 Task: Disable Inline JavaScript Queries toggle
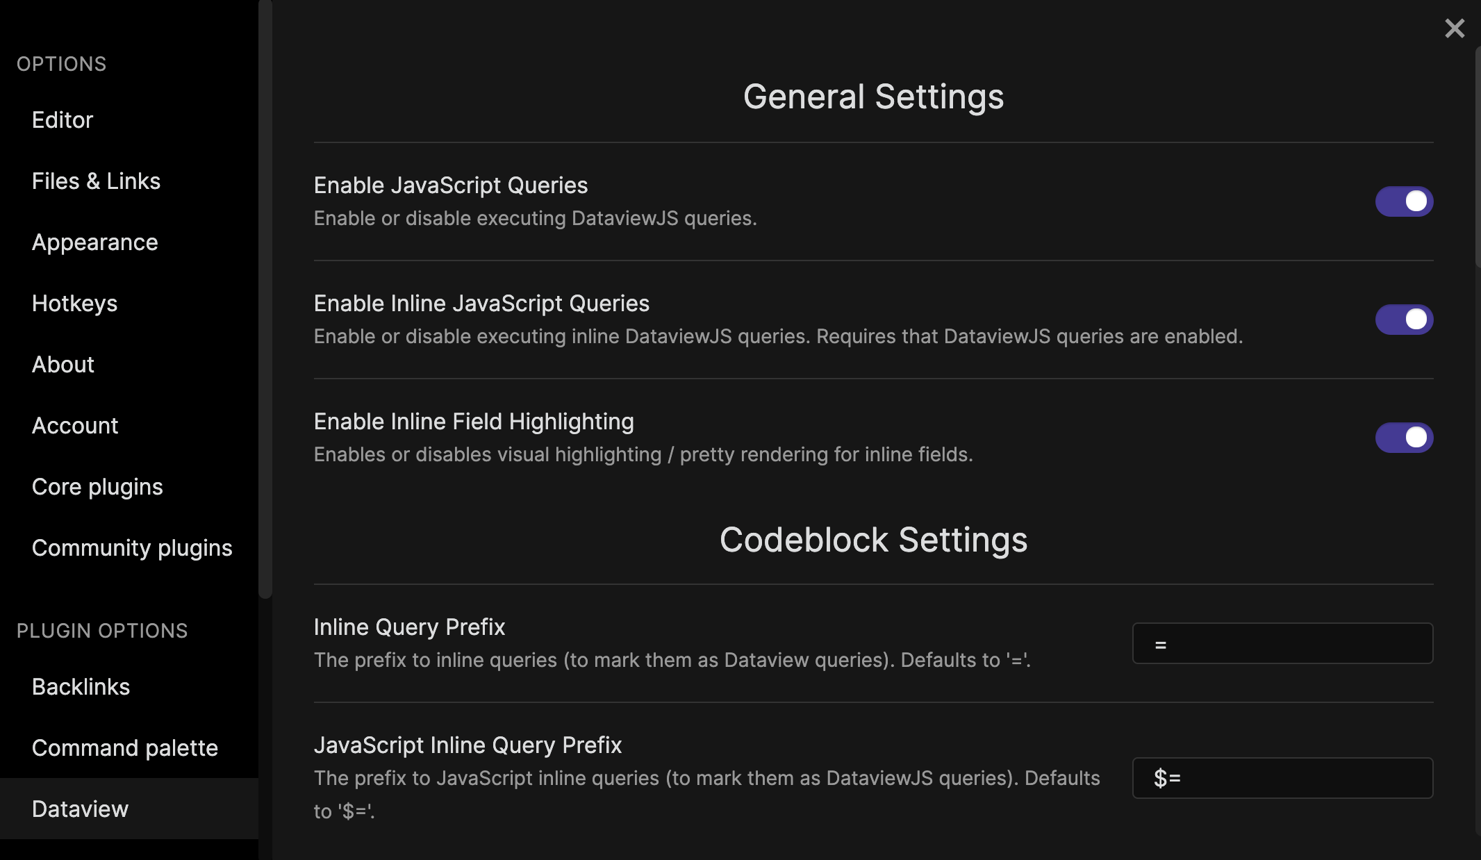[x=1404, y=320]
